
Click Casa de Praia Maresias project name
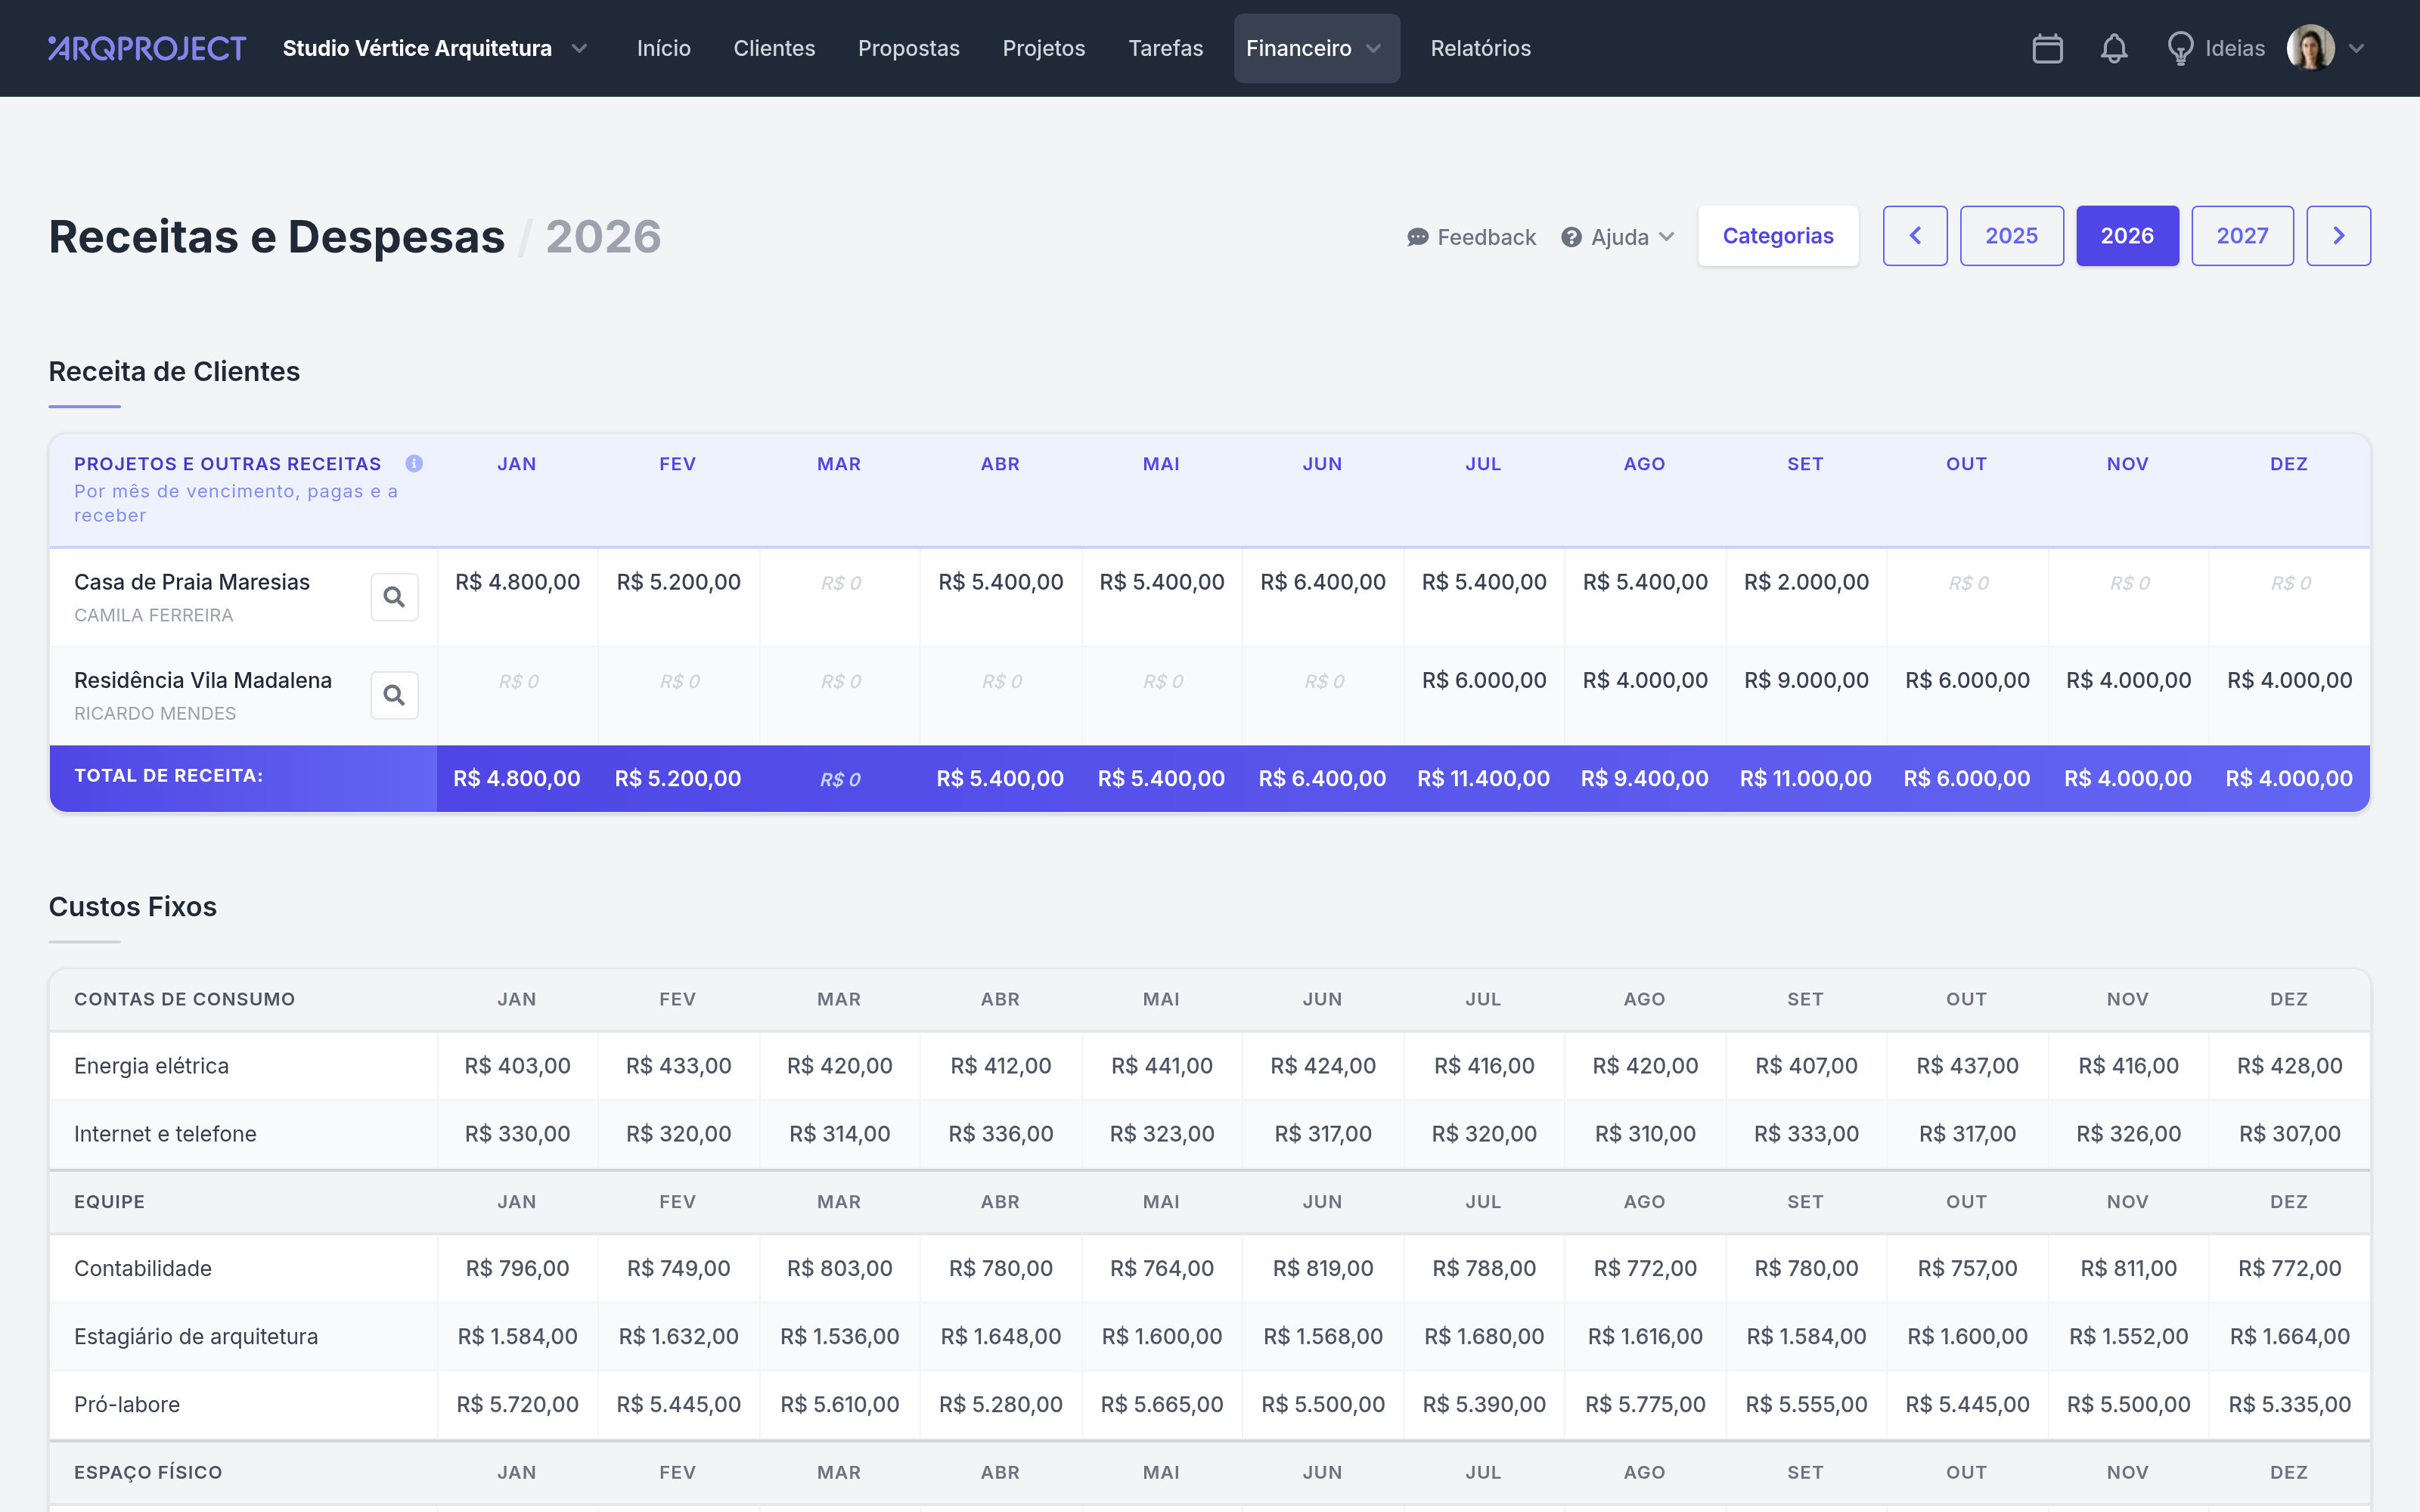[192, 582]
